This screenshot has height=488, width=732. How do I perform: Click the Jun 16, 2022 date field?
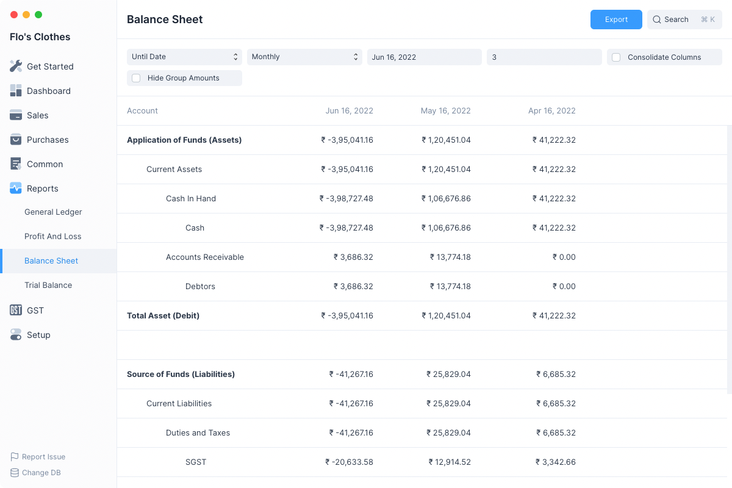[x=424, y=57]
